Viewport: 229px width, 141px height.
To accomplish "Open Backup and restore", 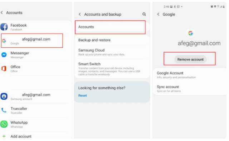I will tap(112, 40).
